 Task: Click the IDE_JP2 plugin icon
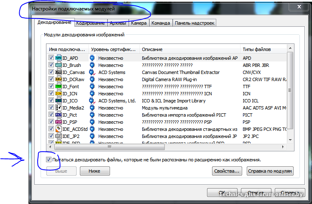pyautogui.click(x=59, y=136)
